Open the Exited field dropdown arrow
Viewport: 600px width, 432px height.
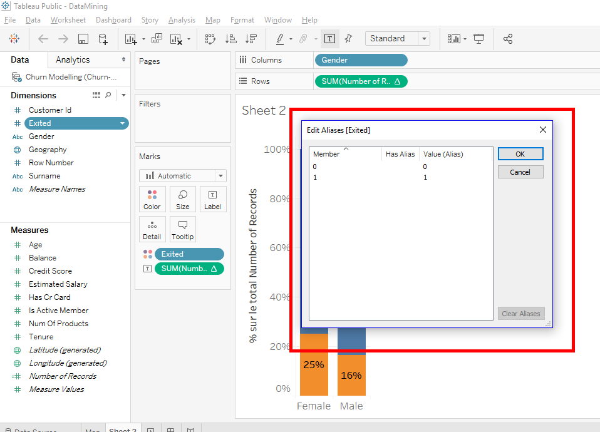(122, 123)
